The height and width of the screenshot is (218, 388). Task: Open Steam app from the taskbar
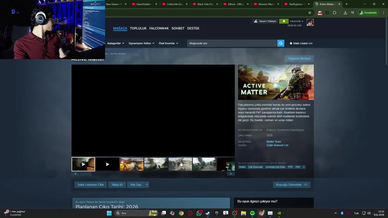[208, 213]
